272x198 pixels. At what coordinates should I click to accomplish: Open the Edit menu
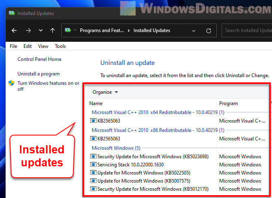pos(28,46)
